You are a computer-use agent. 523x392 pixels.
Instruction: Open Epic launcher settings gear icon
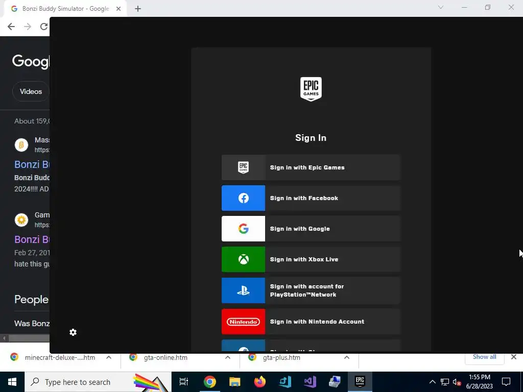[x=73, y=332]
